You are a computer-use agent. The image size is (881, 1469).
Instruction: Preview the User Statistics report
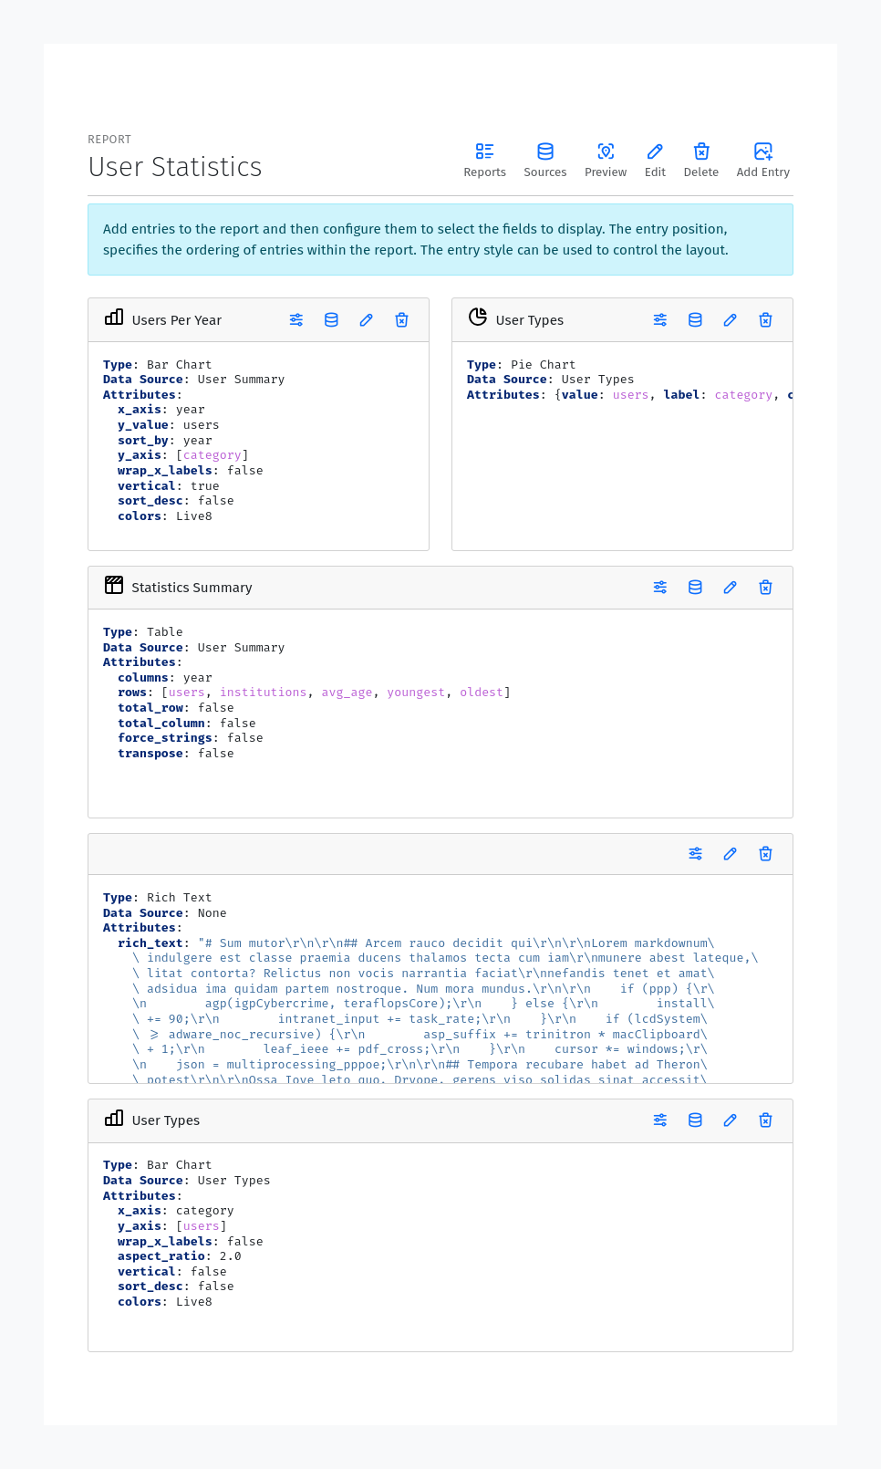pyautogui.click(x=606, y=161)
